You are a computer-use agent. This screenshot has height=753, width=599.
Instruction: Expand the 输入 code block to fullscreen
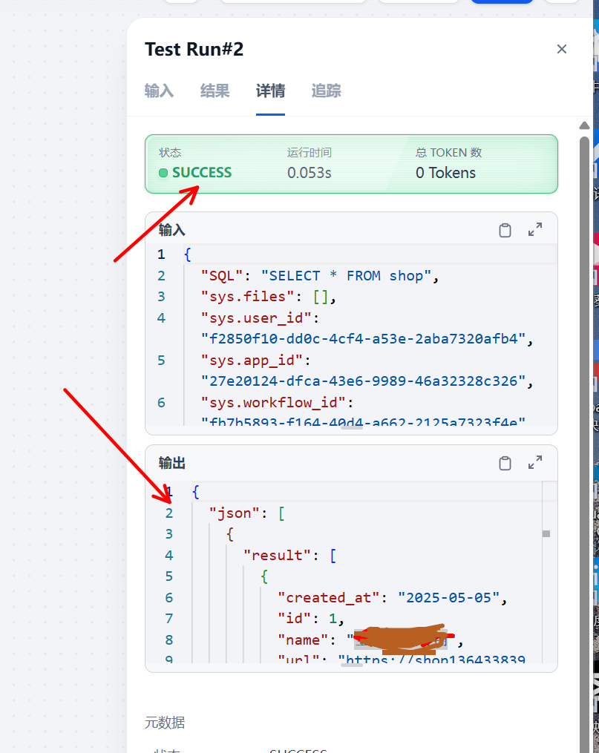coord(534,230)
